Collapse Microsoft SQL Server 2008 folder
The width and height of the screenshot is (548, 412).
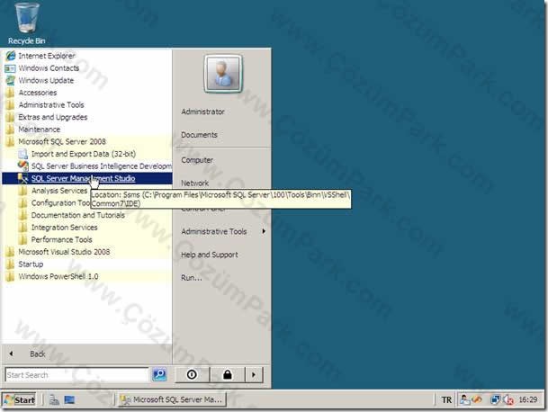[62, 141]
